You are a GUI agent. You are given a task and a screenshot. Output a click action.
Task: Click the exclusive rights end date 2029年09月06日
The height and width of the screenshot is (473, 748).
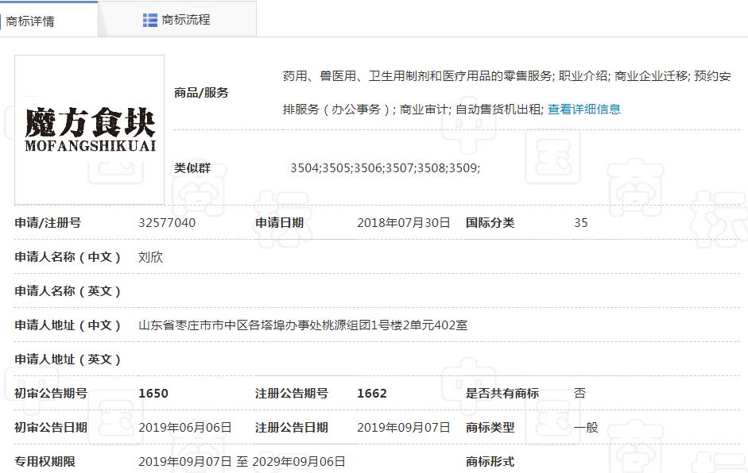tap(299, 462)
